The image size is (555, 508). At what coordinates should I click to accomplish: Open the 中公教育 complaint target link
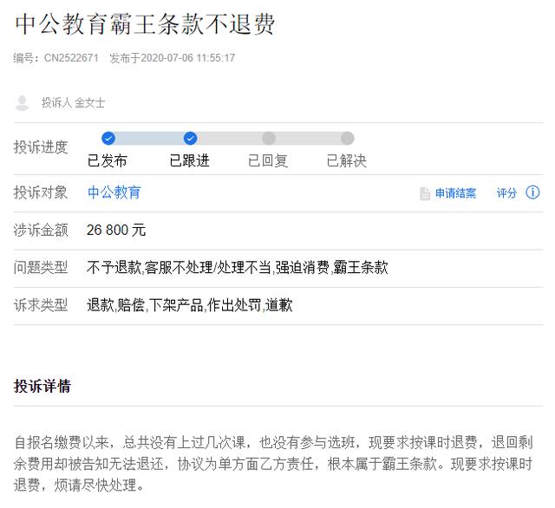[x=114, y=192]
